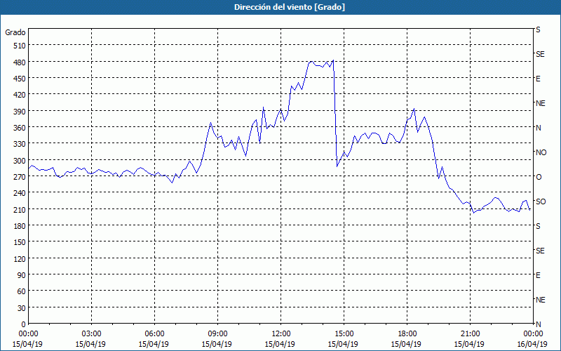Select the 150 y-axis label
This screenshot has width=561, height=351.
pos(20,242)
